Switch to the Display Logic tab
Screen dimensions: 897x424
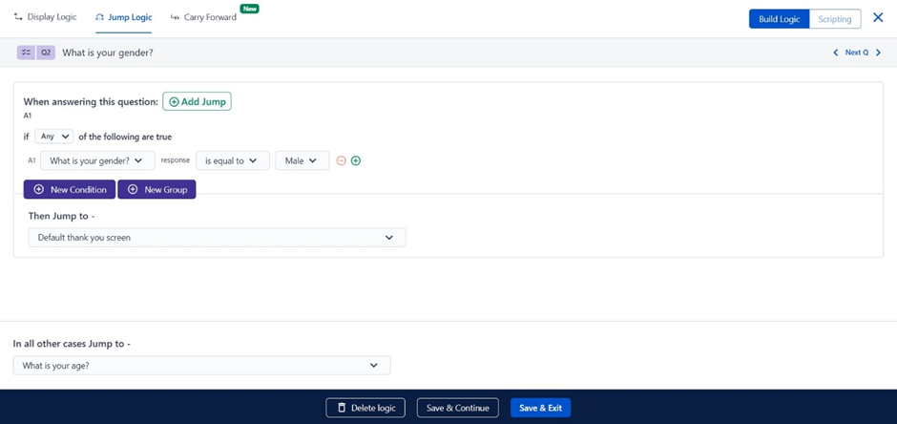(46, 17)
